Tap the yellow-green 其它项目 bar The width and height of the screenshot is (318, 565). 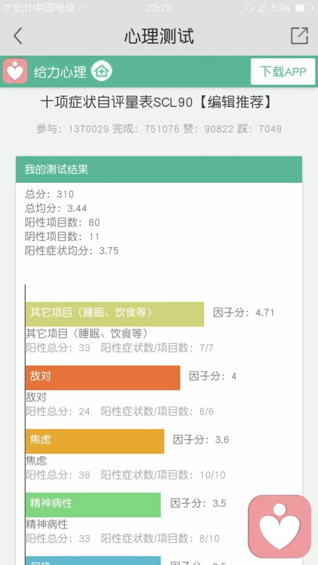[x=115, y=314]
